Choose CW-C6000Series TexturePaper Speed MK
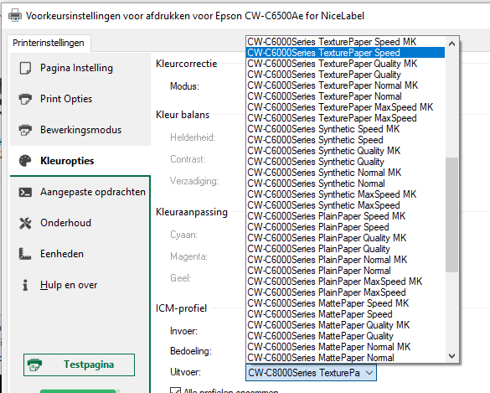This screenshot has width=490, height=393. [x=346, y=42]
